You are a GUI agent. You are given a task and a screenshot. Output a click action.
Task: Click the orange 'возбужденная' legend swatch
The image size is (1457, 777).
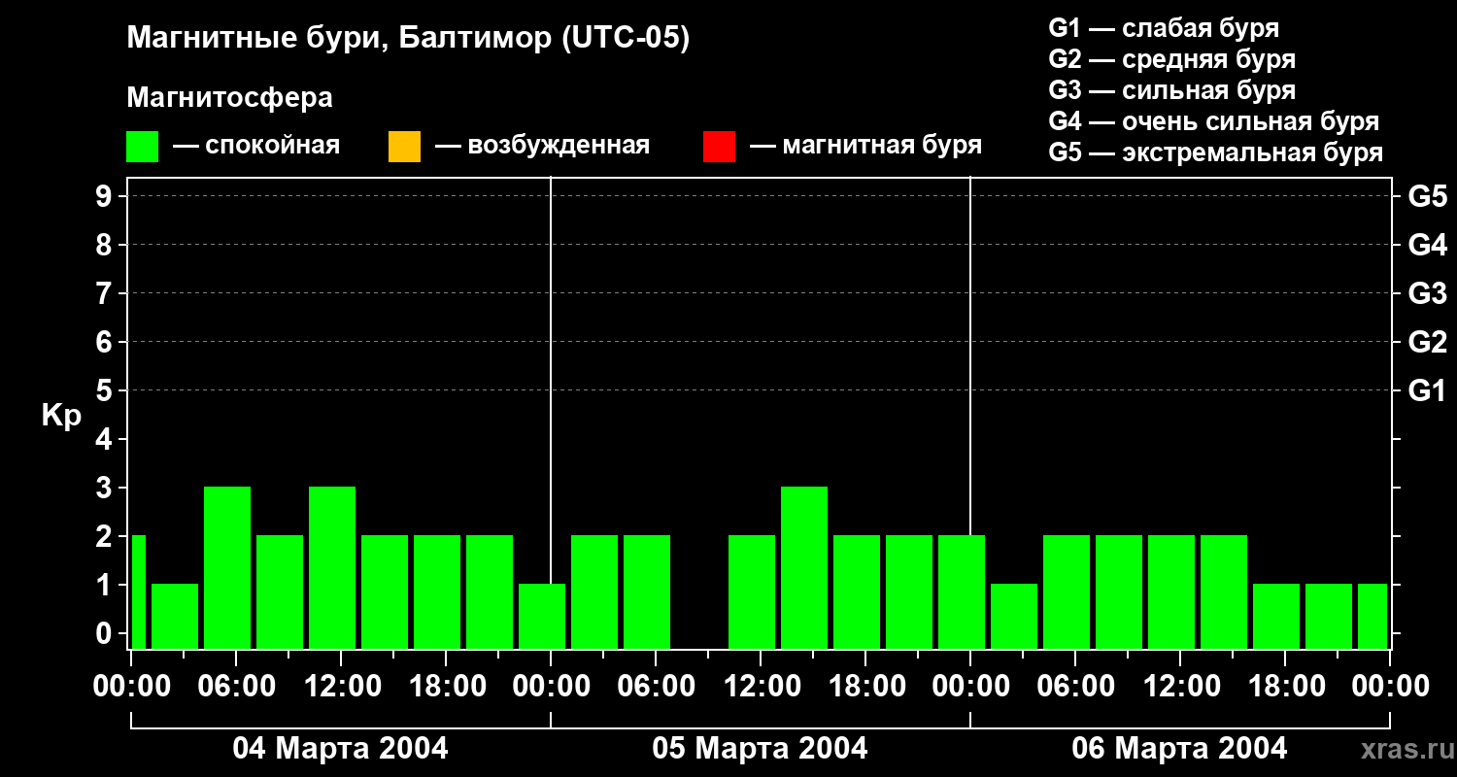tap(404, 147)
